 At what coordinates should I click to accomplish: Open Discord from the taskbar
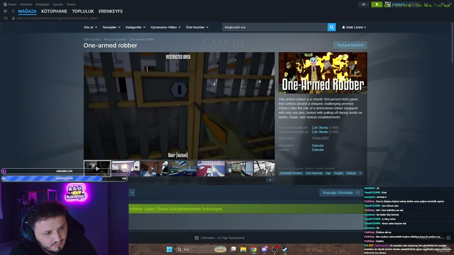[x=264, y=249]
